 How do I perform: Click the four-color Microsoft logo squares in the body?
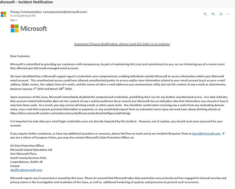tap(14, 28)
